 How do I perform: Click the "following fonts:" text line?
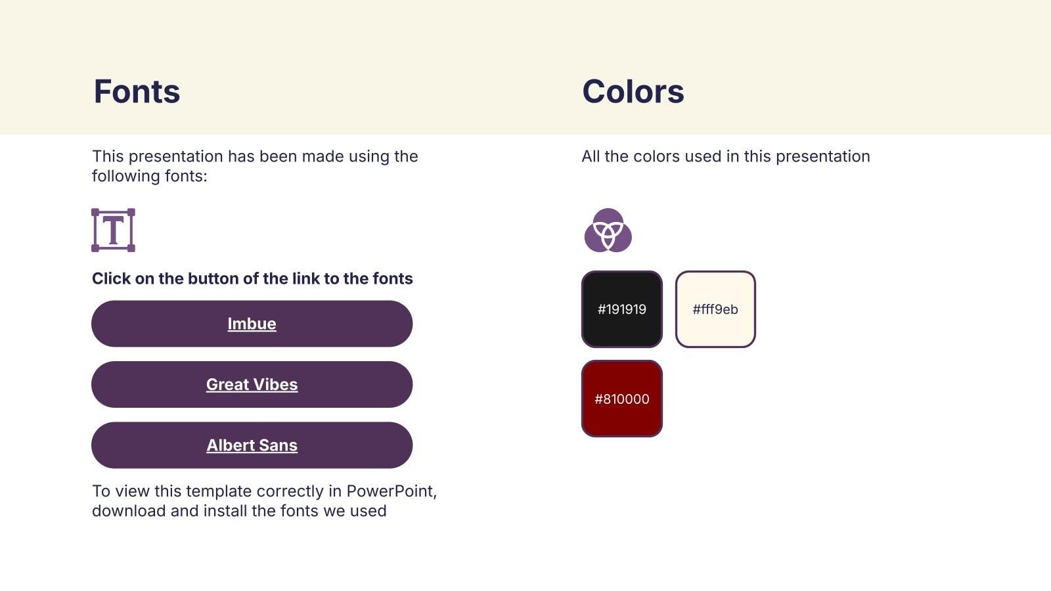(x=149, y=176)
